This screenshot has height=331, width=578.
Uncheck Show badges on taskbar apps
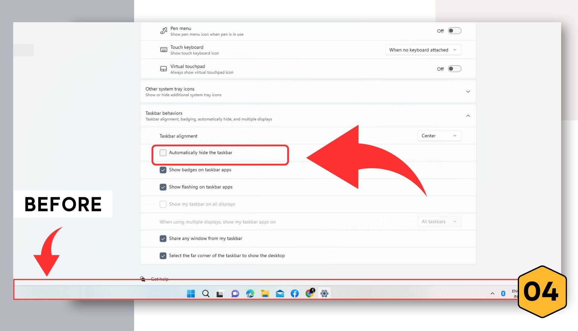coord(163,170)
